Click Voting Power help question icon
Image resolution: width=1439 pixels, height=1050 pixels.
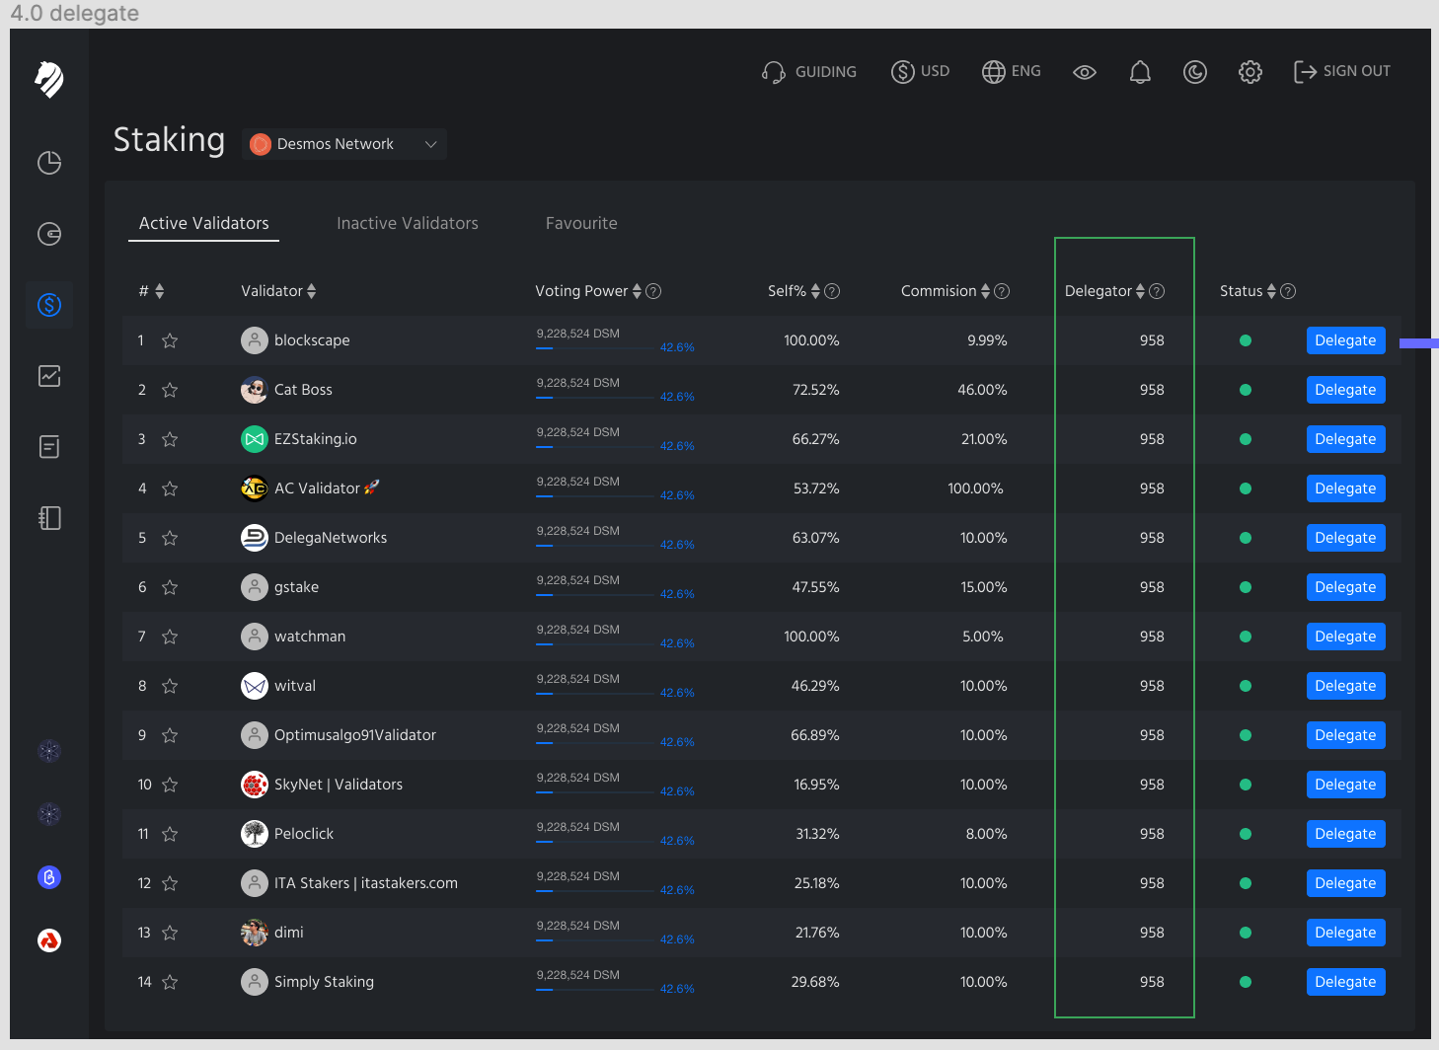coord(653,291)
